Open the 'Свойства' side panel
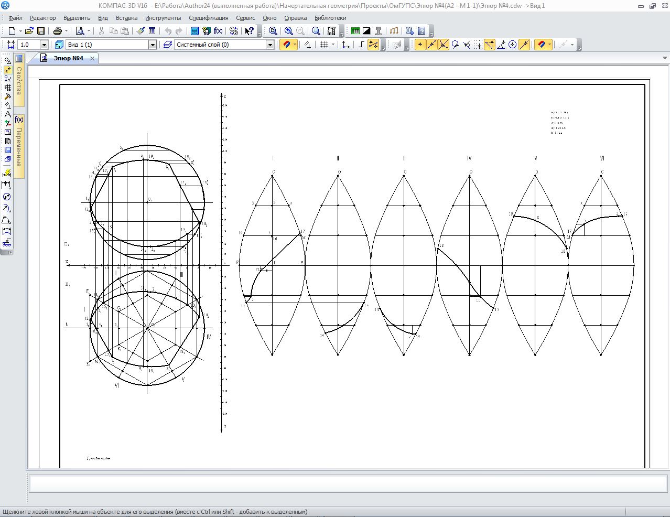This screenshot has width=670, height=517. pos(19,80)
